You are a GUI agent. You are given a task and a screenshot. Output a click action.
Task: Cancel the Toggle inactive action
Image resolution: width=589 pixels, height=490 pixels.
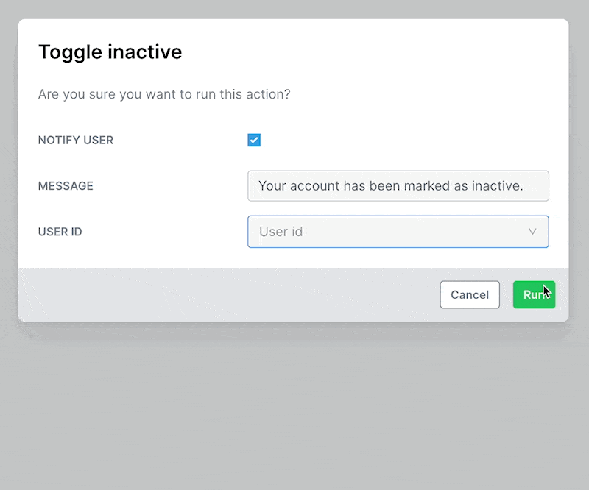tap(470, 295)
